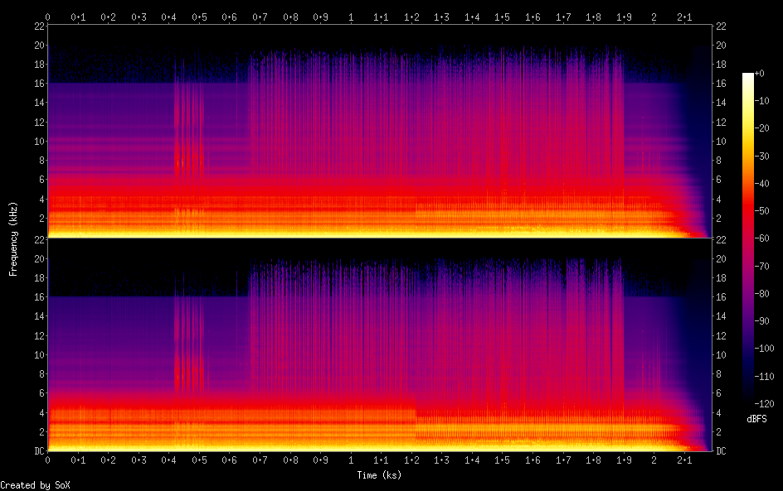Click the 1.5 tick label on bottom time axis

pos(502,460)
